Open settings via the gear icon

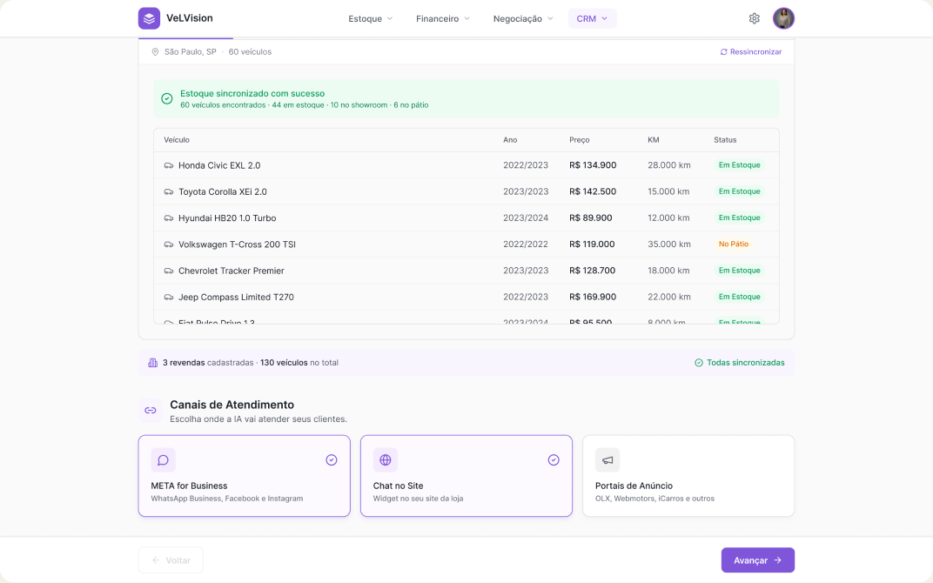[754, 18]
